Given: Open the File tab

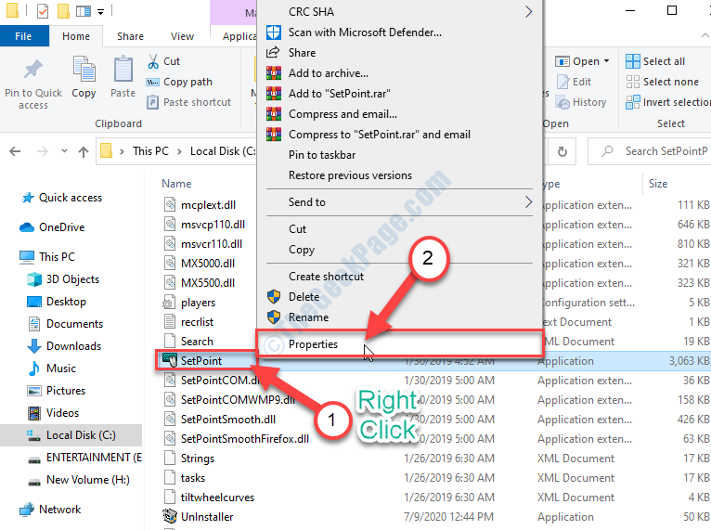Looking at the screenshot, I should click(x=24, y=36).
